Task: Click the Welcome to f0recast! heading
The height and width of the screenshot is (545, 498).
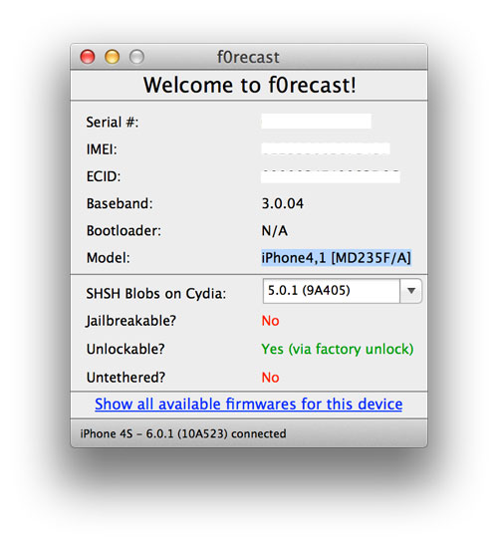Action: pos(250,85)
